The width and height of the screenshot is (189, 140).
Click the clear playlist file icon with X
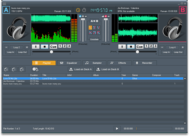point(22,69)
